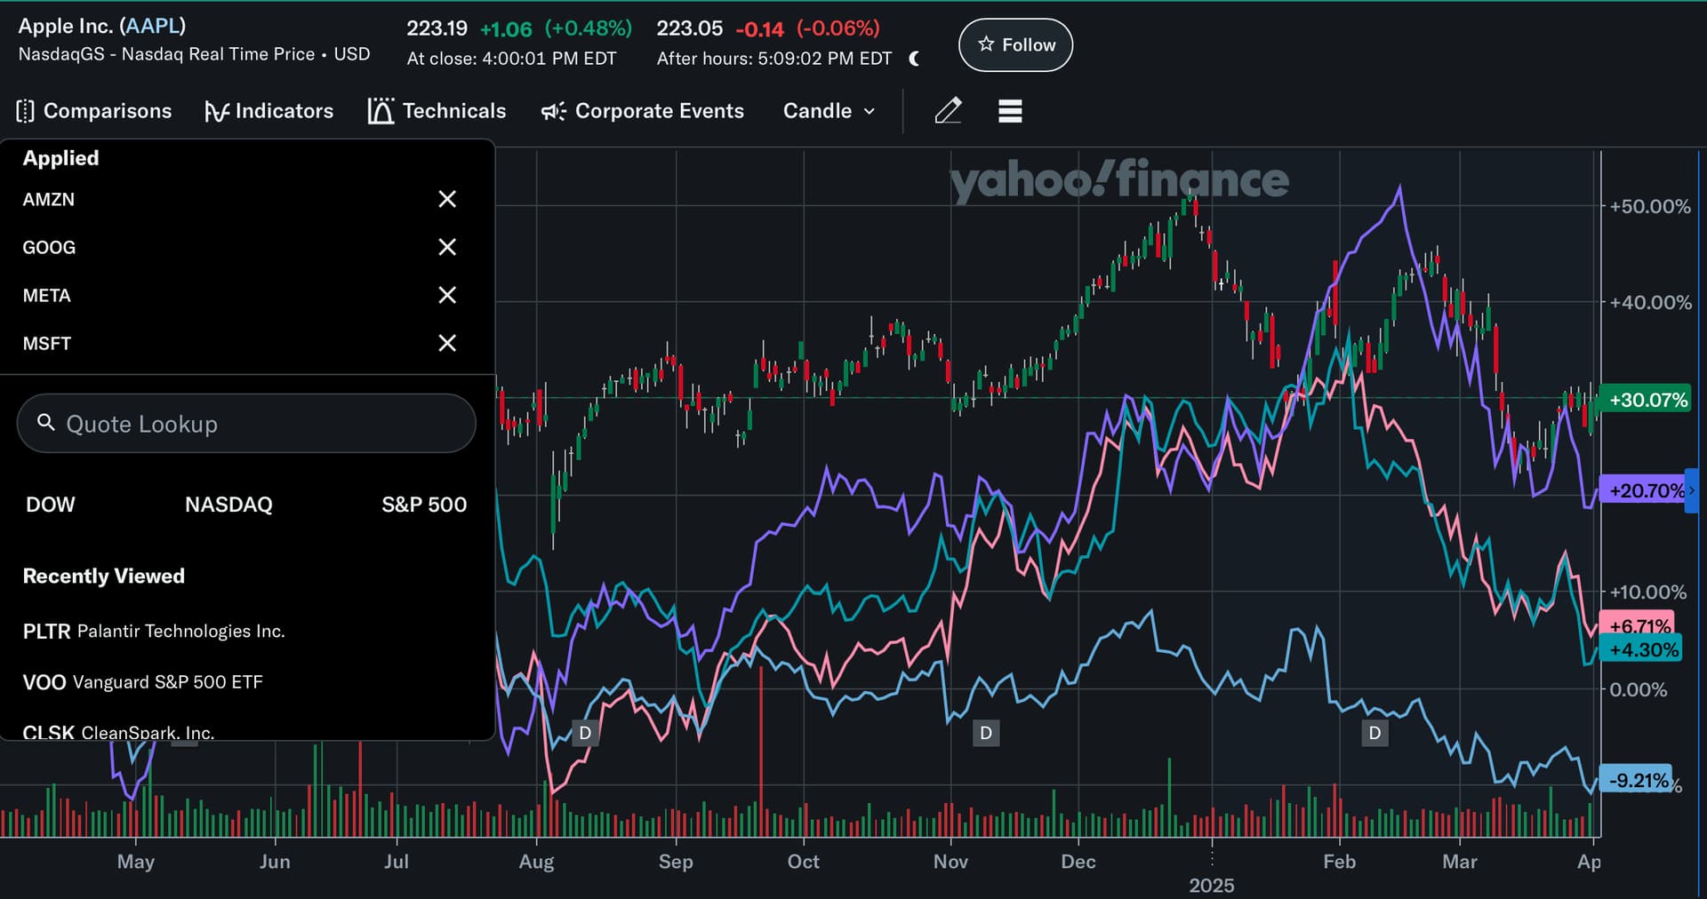
Task: Select VOO Vanguard S&P 500 ETF
Action: point(143,682)
